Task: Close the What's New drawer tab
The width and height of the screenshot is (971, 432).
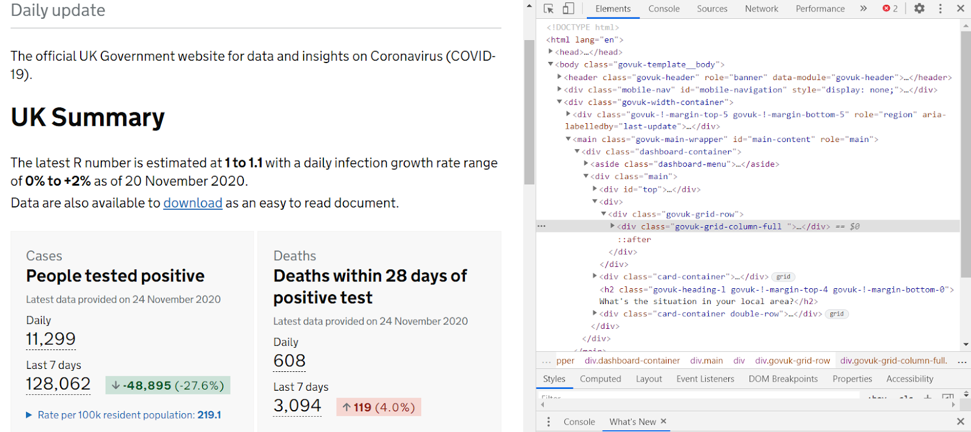Action: (663, 421)
